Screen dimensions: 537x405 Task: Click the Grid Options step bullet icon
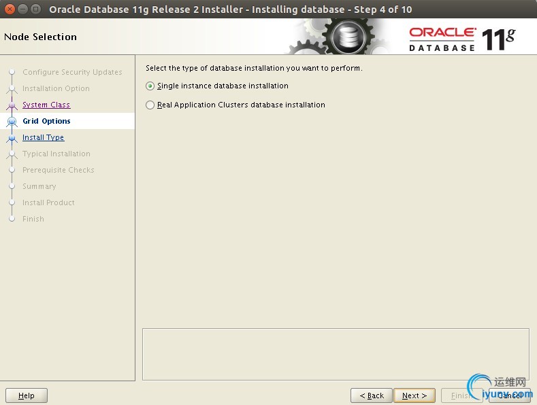(x=12, y=121)
